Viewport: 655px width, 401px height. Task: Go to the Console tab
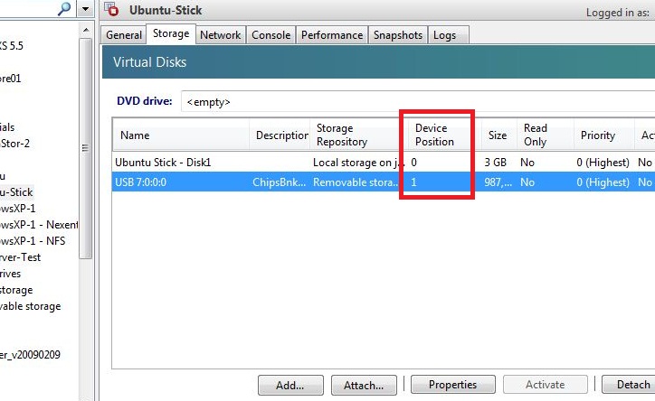(x=271, y=35)
